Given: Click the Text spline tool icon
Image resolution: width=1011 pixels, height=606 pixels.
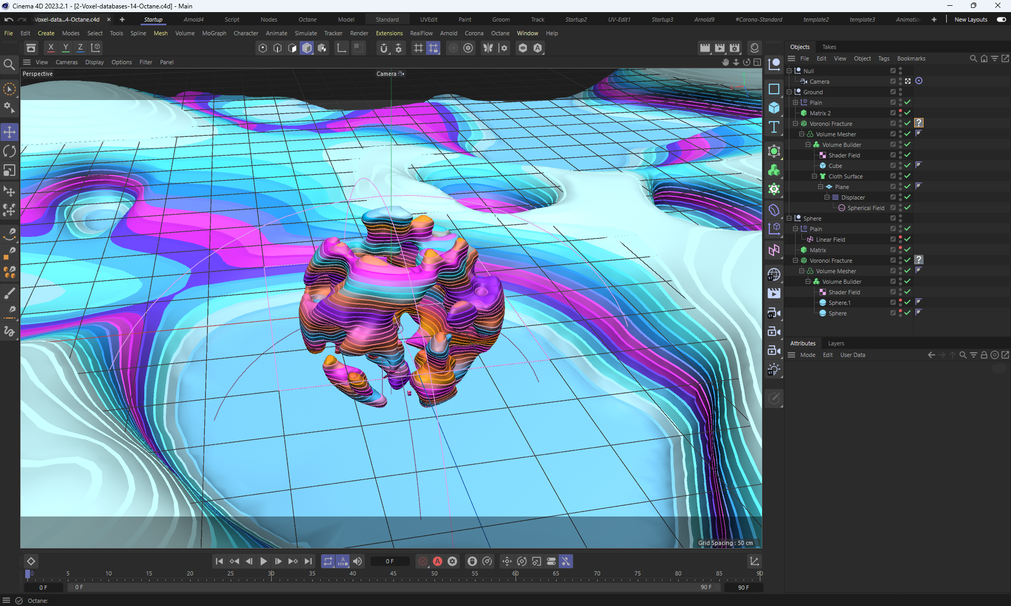Looking at the screenshot, I should pyautogui.click(x=774, y=127).
